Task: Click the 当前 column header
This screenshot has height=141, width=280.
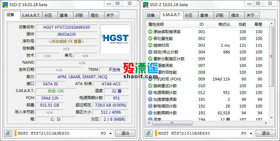Action: coord(240,24)
